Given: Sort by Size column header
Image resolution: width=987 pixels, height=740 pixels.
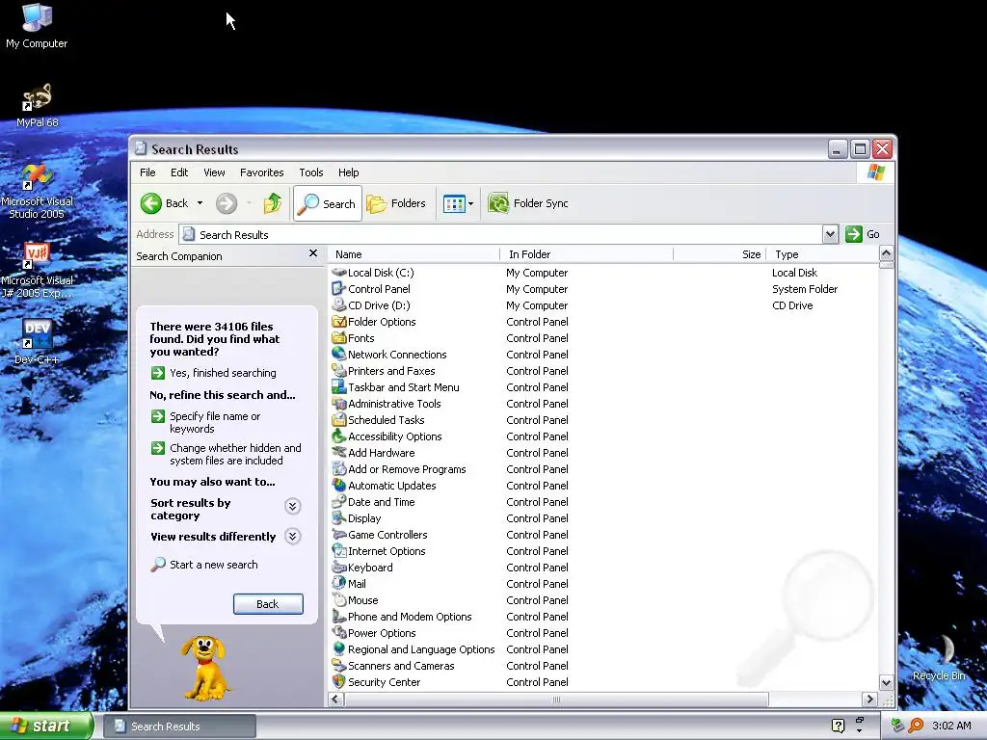Looking at the screenshot, I should click(x=719, y=254).
